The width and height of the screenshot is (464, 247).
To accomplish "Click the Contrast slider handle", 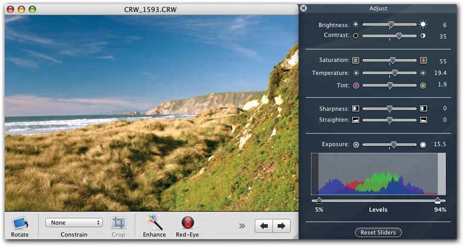I will tap(399, 36).
